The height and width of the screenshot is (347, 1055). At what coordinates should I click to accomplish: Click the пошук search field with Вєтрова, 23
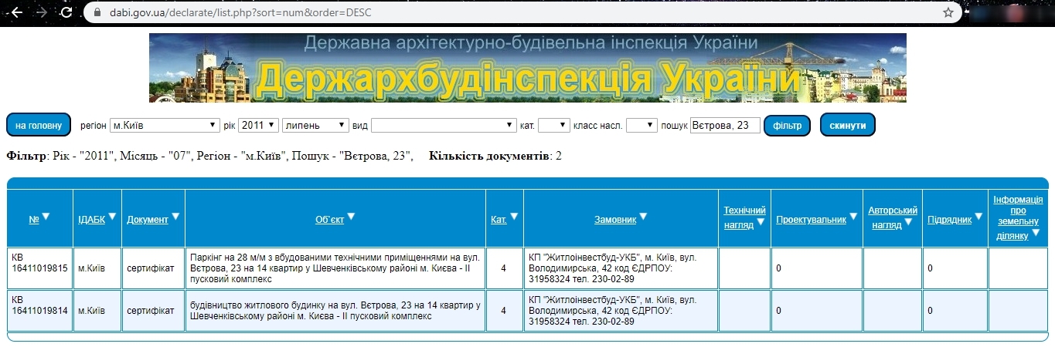[x=725, y=125]
